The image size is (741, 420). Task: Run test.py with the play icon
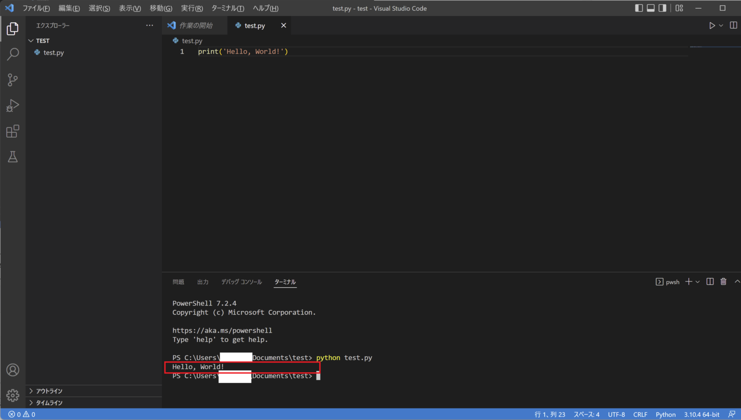(713, 25)
